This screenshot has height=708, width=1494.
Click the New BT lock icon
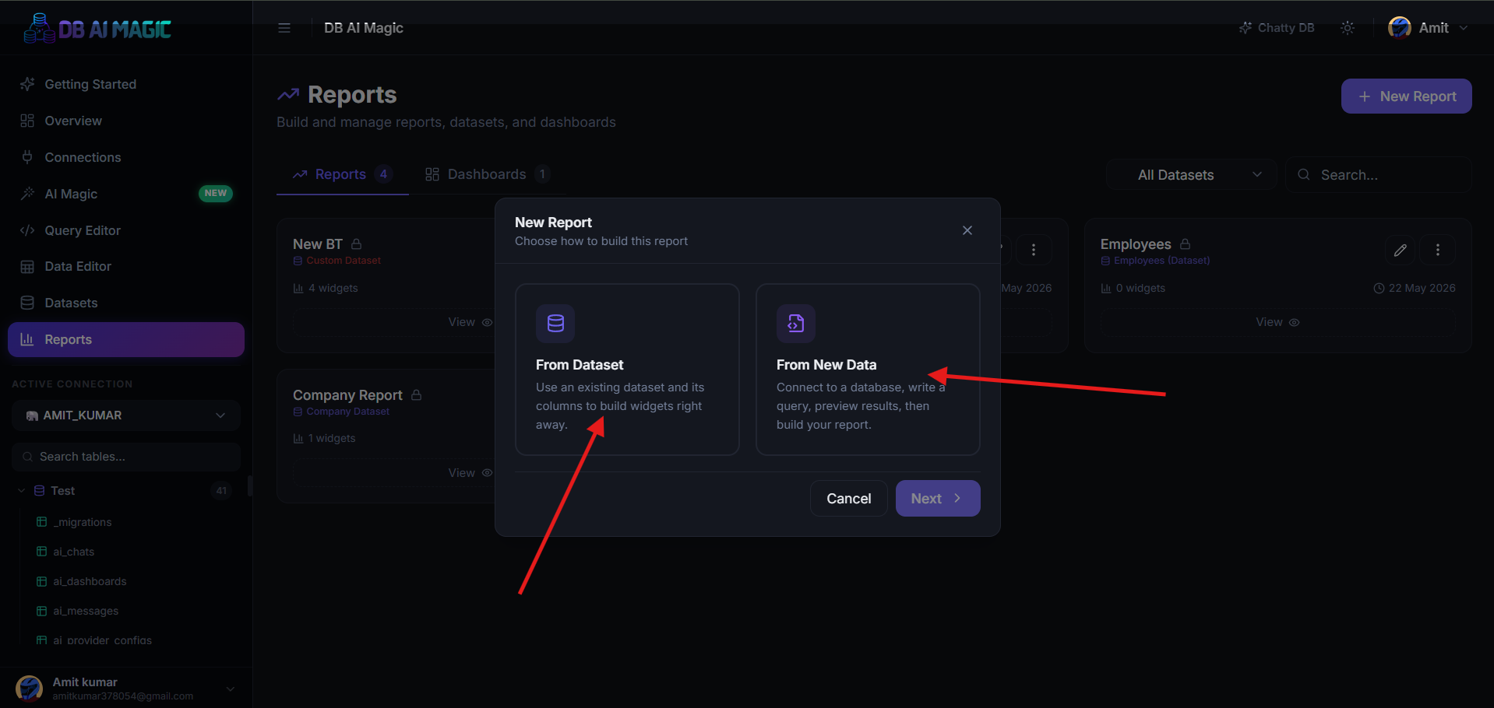pyautogui.click(x=357, y=244)
